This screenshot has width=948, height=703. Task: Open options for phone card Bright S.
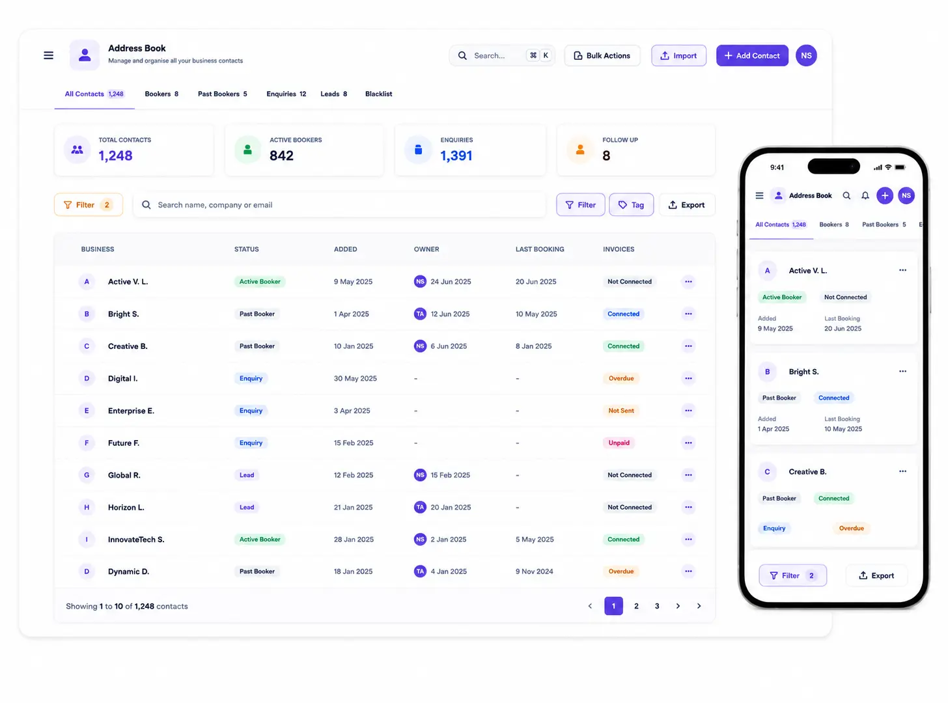point(902,371)
